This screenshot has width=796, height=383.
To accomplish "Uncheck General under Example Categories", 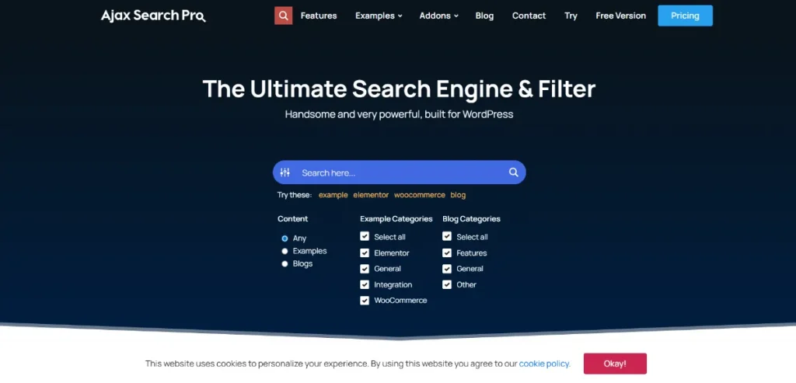I will tap(365, 268).
